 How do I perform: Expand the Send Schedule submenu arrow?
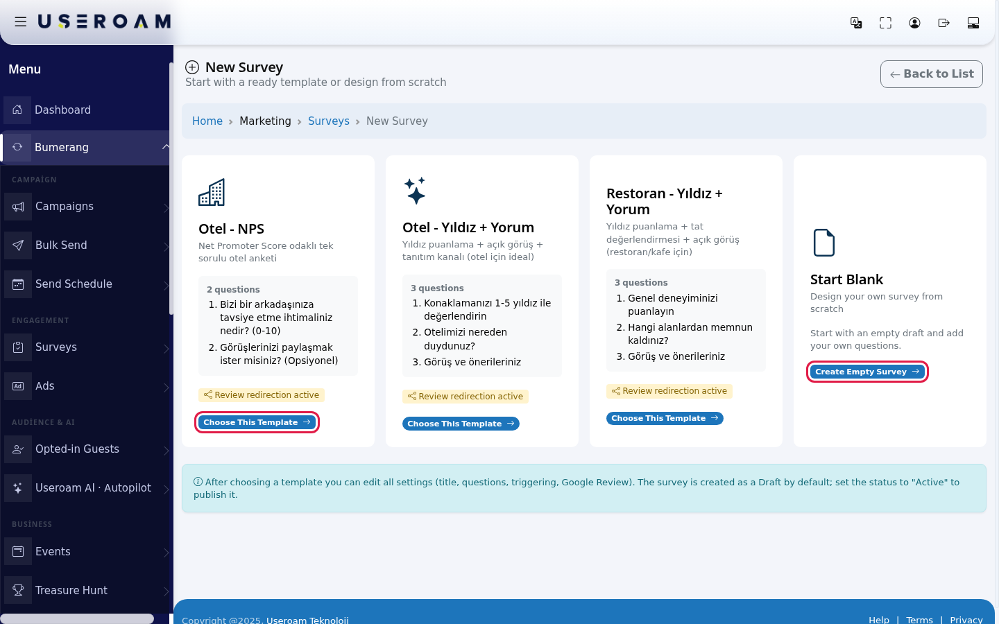point(166,285)
